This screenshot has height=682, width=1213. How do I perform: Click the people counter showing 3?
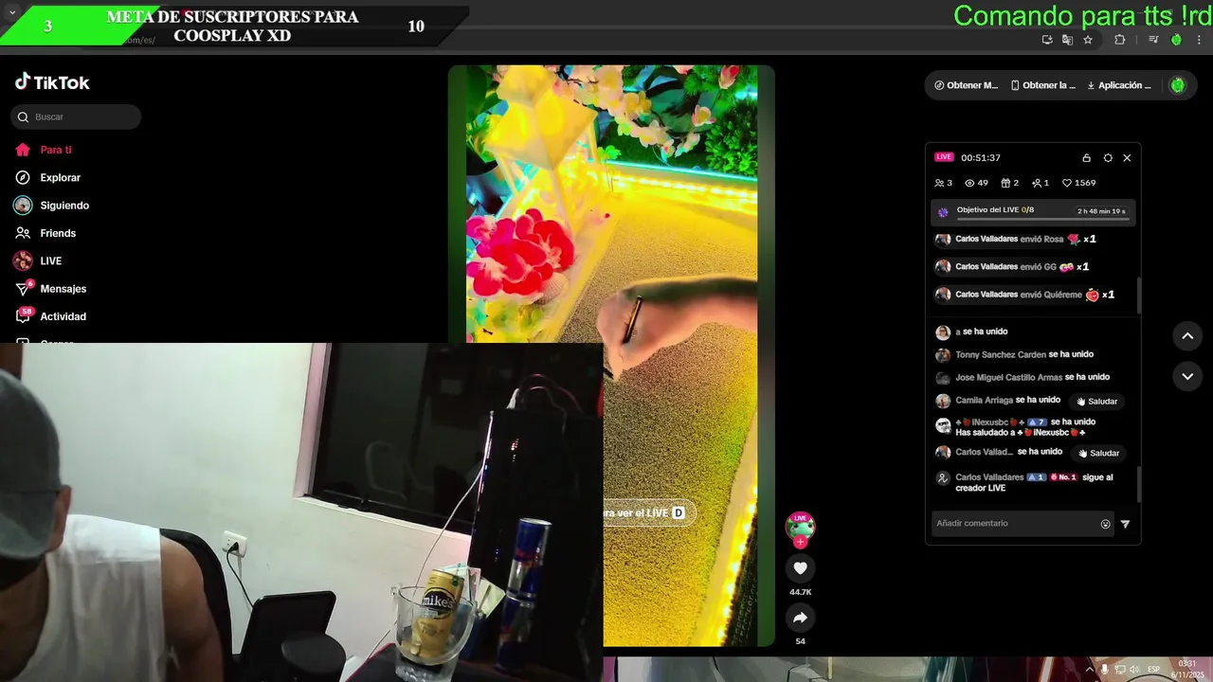click(x=943, y=183)
